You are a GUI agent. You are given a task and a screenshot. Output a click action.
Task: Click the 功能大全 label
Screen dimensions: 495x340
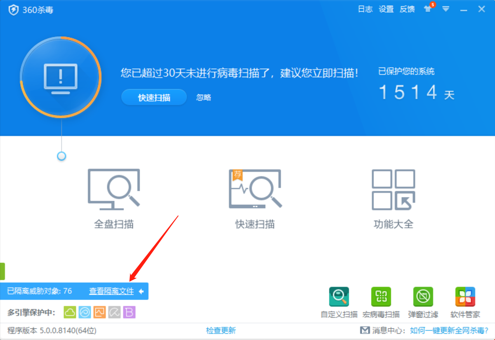[394, 224]
